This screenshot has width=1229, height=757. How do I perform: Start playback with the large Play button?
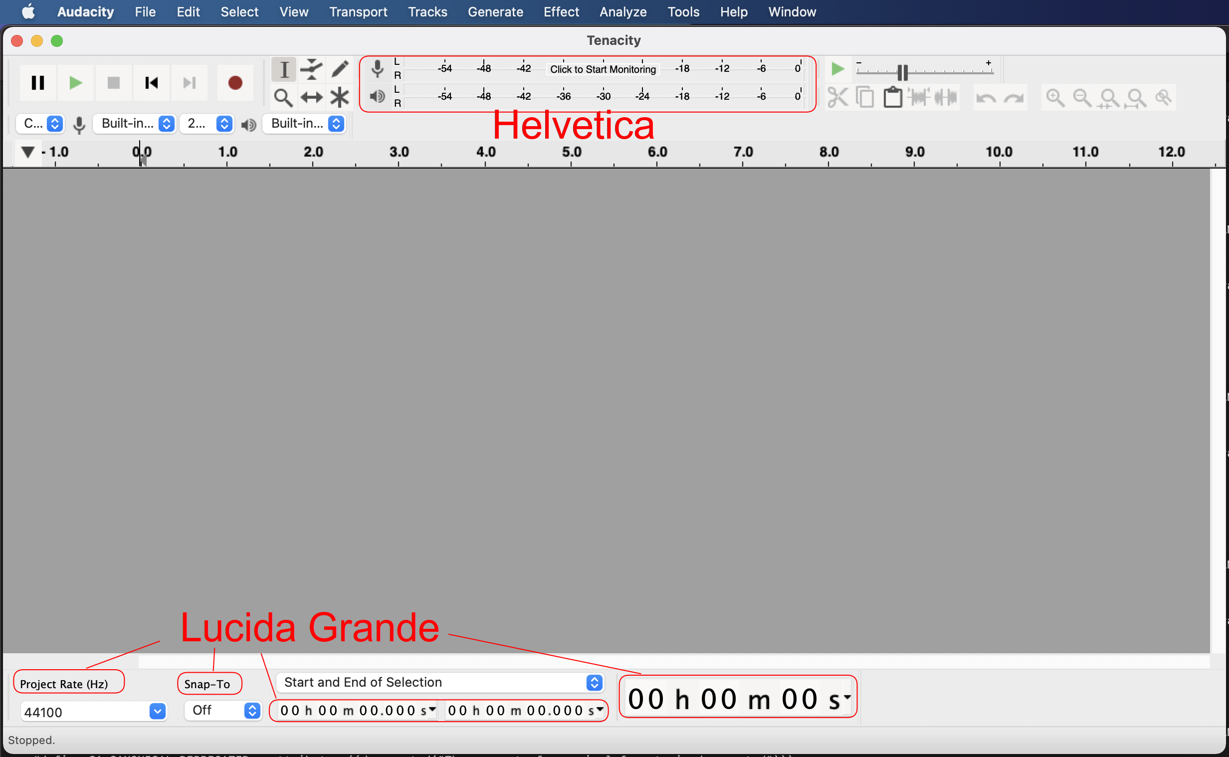coord(76,83)
